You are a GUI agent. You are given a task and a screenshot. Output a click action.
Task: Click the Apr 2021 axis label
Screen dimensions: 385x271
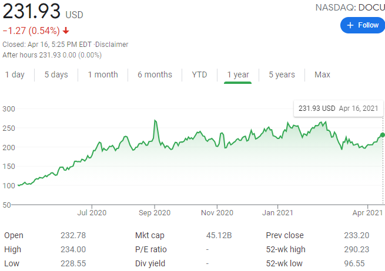coord(367,212)
